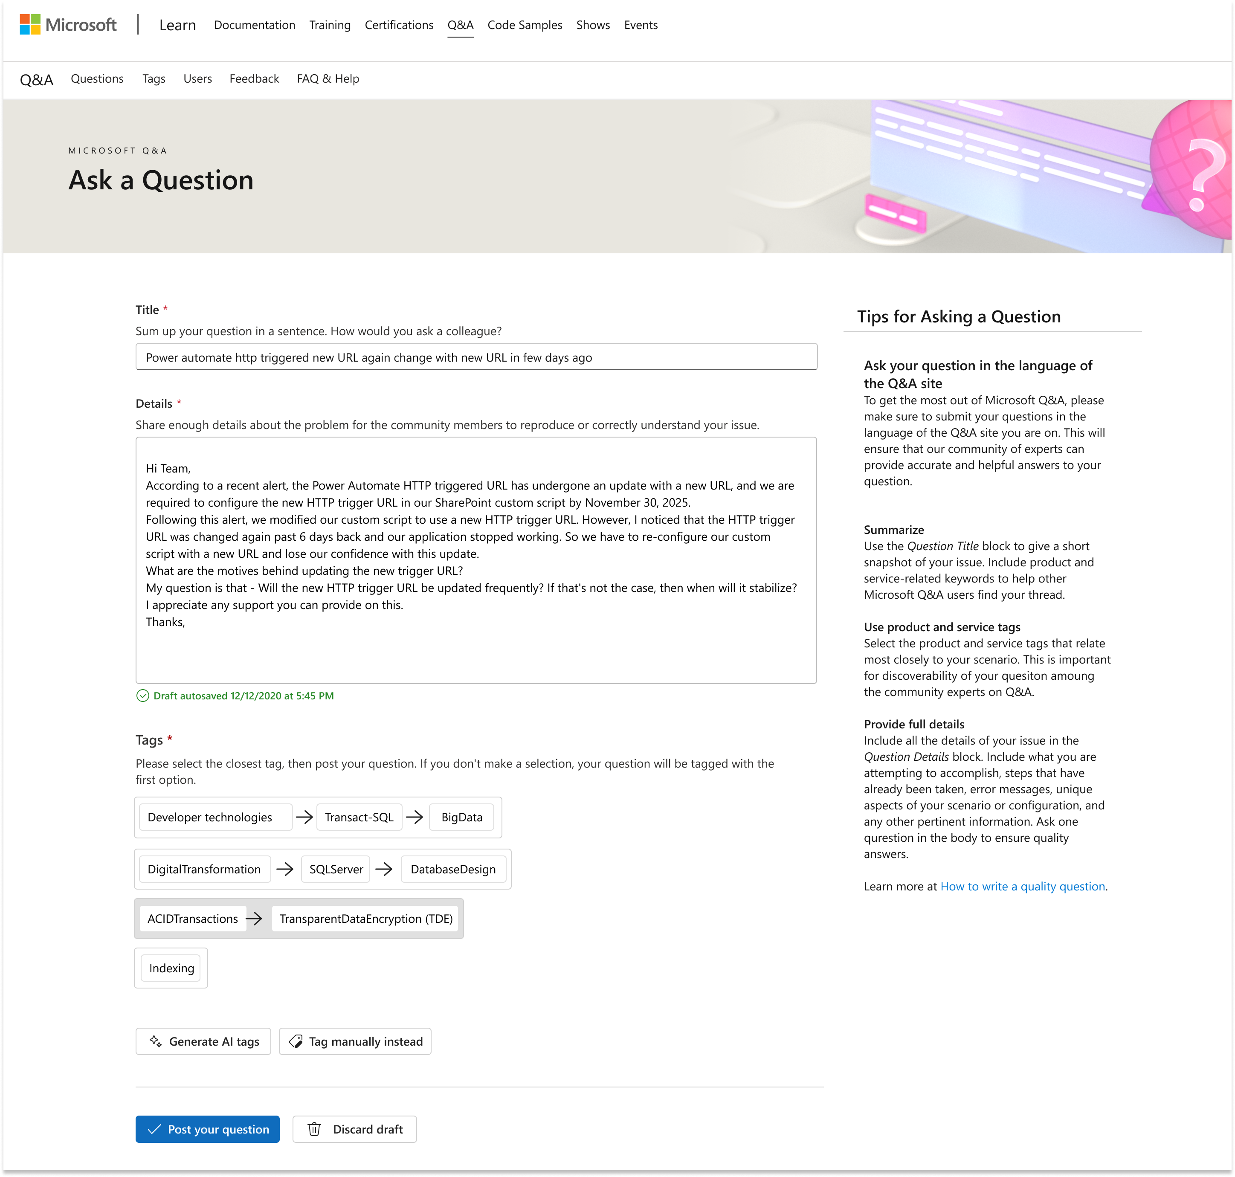Click arrow between Developer technologies and Transact-SQL

tap(304, 817)
